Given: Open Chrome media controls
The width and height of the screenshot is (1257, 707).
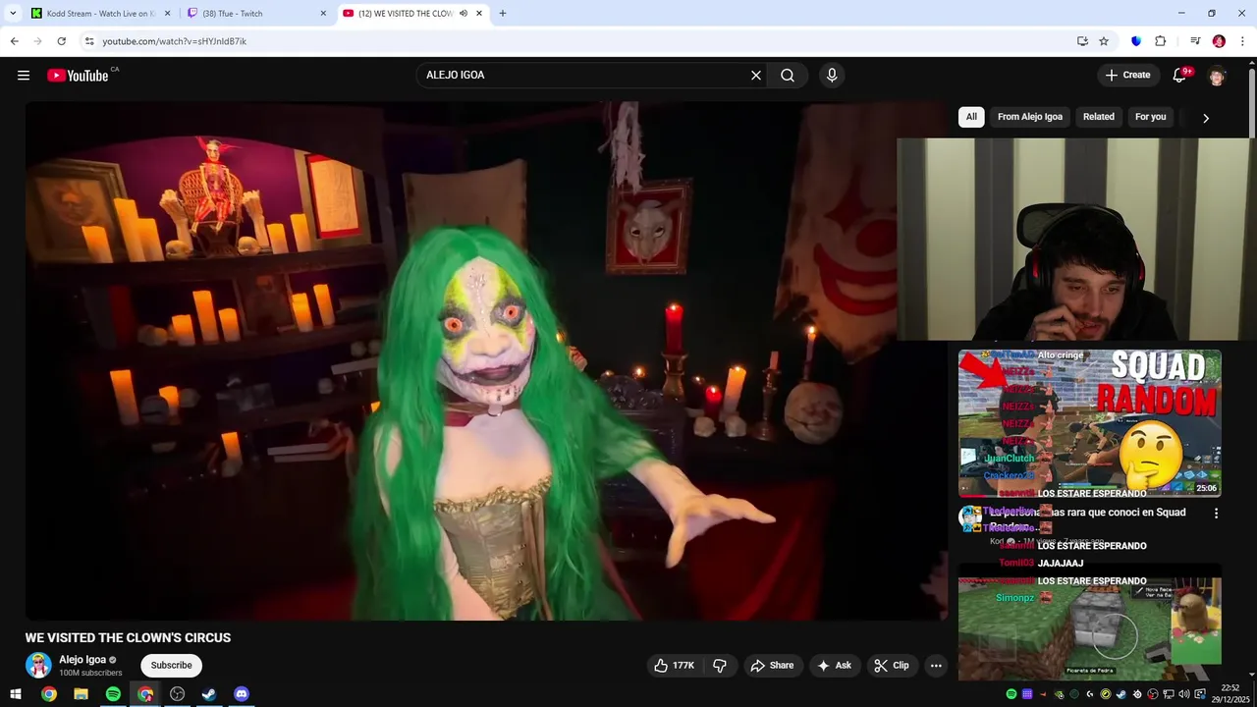Looking at the screenshot, I should click(1195, 41).
